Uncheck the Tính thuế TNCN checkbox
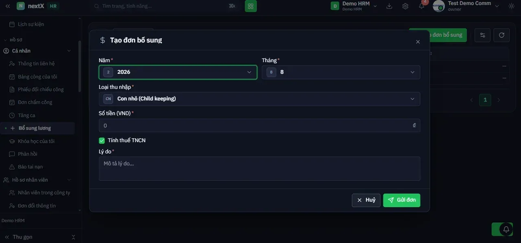The width and height of the screenshot is (521, 243). coord(102,141)
